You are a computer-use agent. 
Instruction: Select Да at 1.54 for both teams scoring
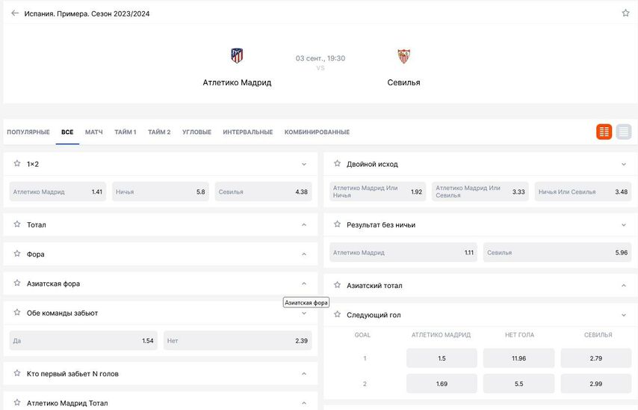tap(83, 340)
